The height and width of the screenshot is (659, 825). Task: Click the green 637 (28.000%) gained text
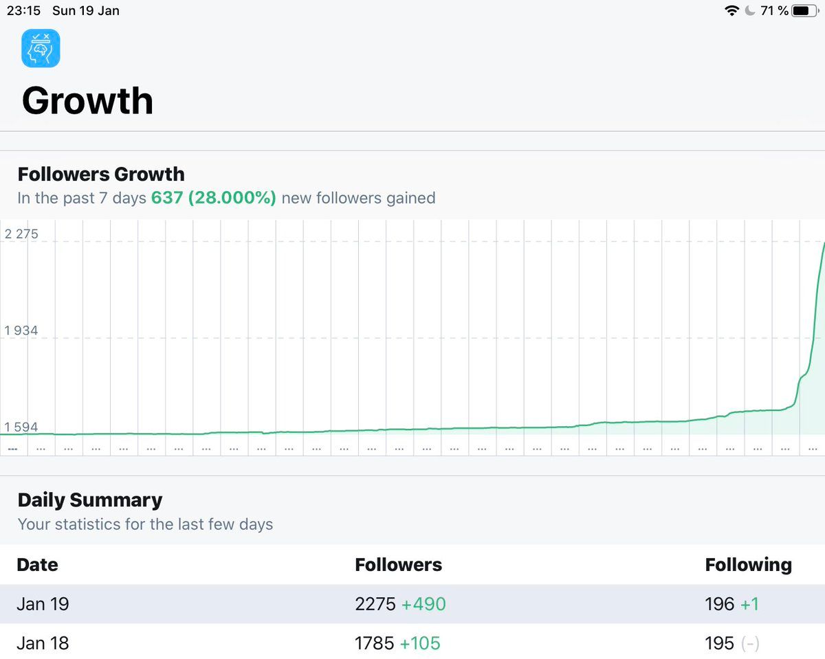213,198
